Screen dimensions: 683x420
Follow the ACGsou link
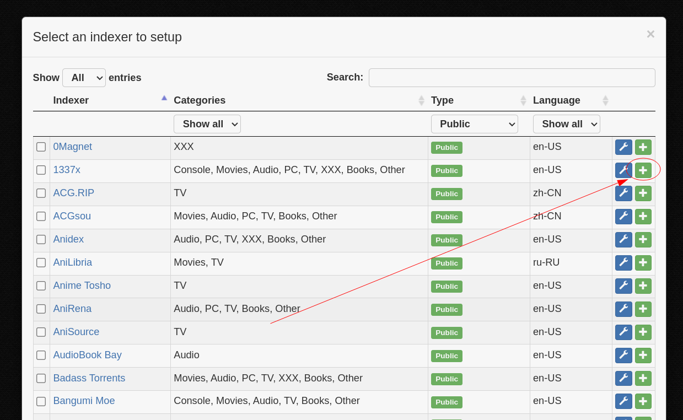(x=72, y=216)
